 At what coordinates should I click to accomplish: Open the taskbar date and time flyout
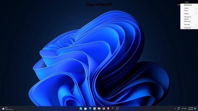pos(191,109)
